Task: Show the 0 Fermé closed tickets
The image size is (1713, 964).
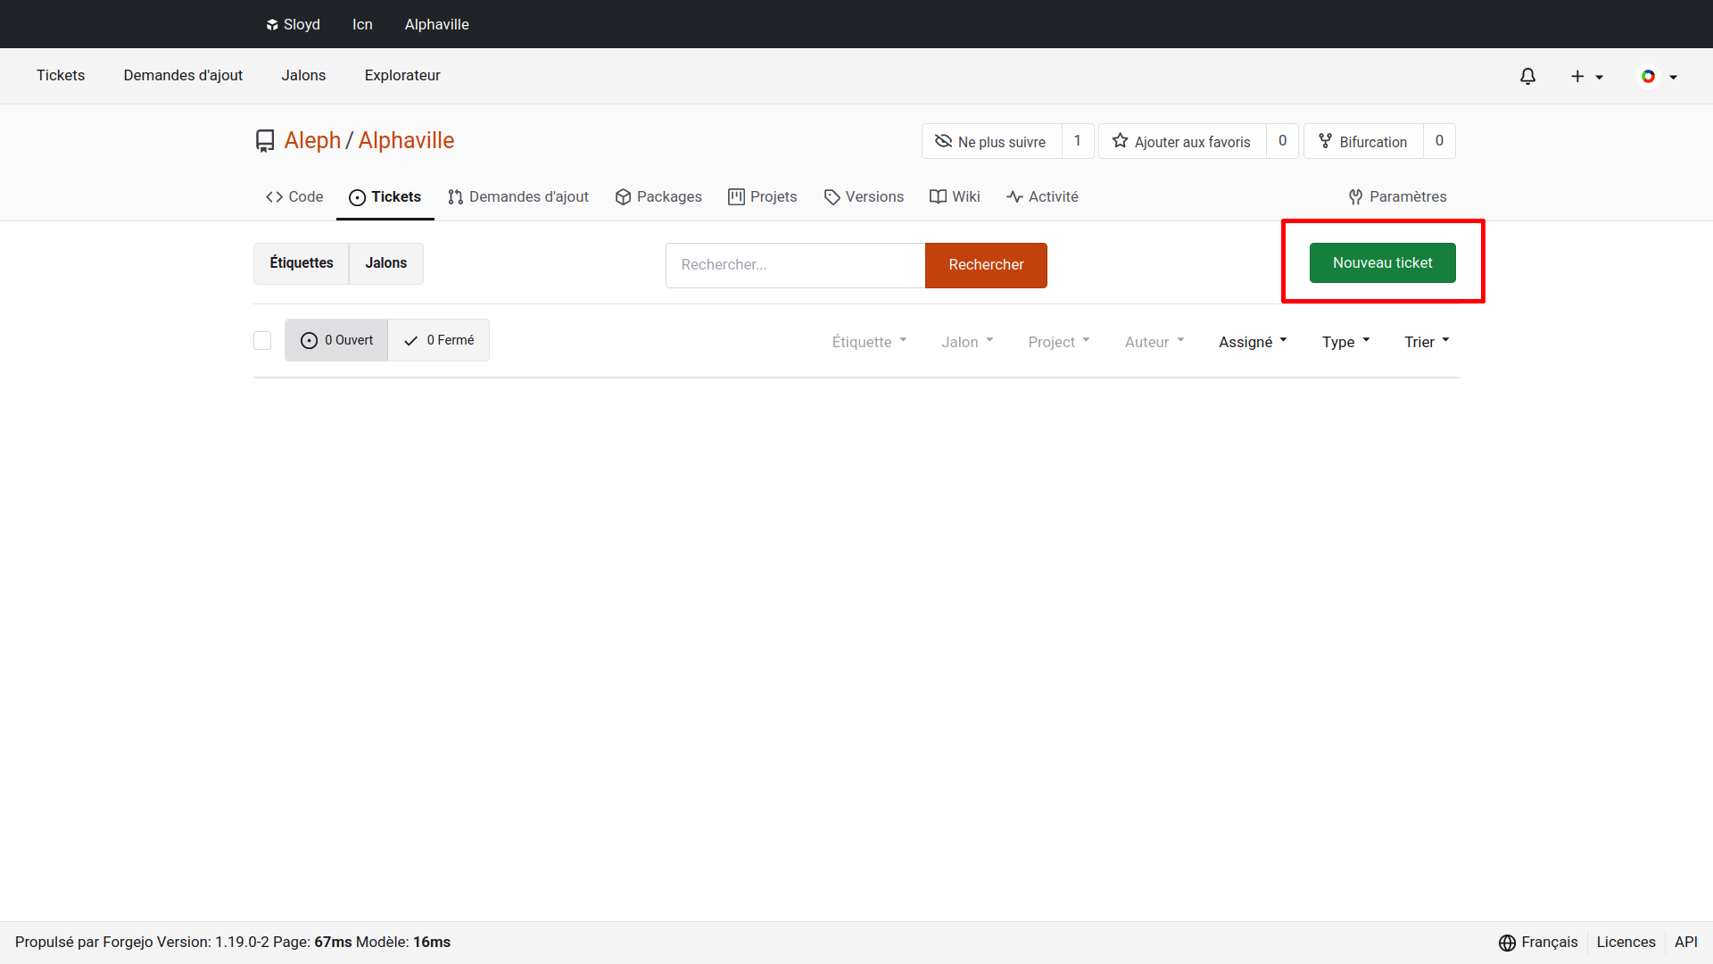Action: pos(439,340)
